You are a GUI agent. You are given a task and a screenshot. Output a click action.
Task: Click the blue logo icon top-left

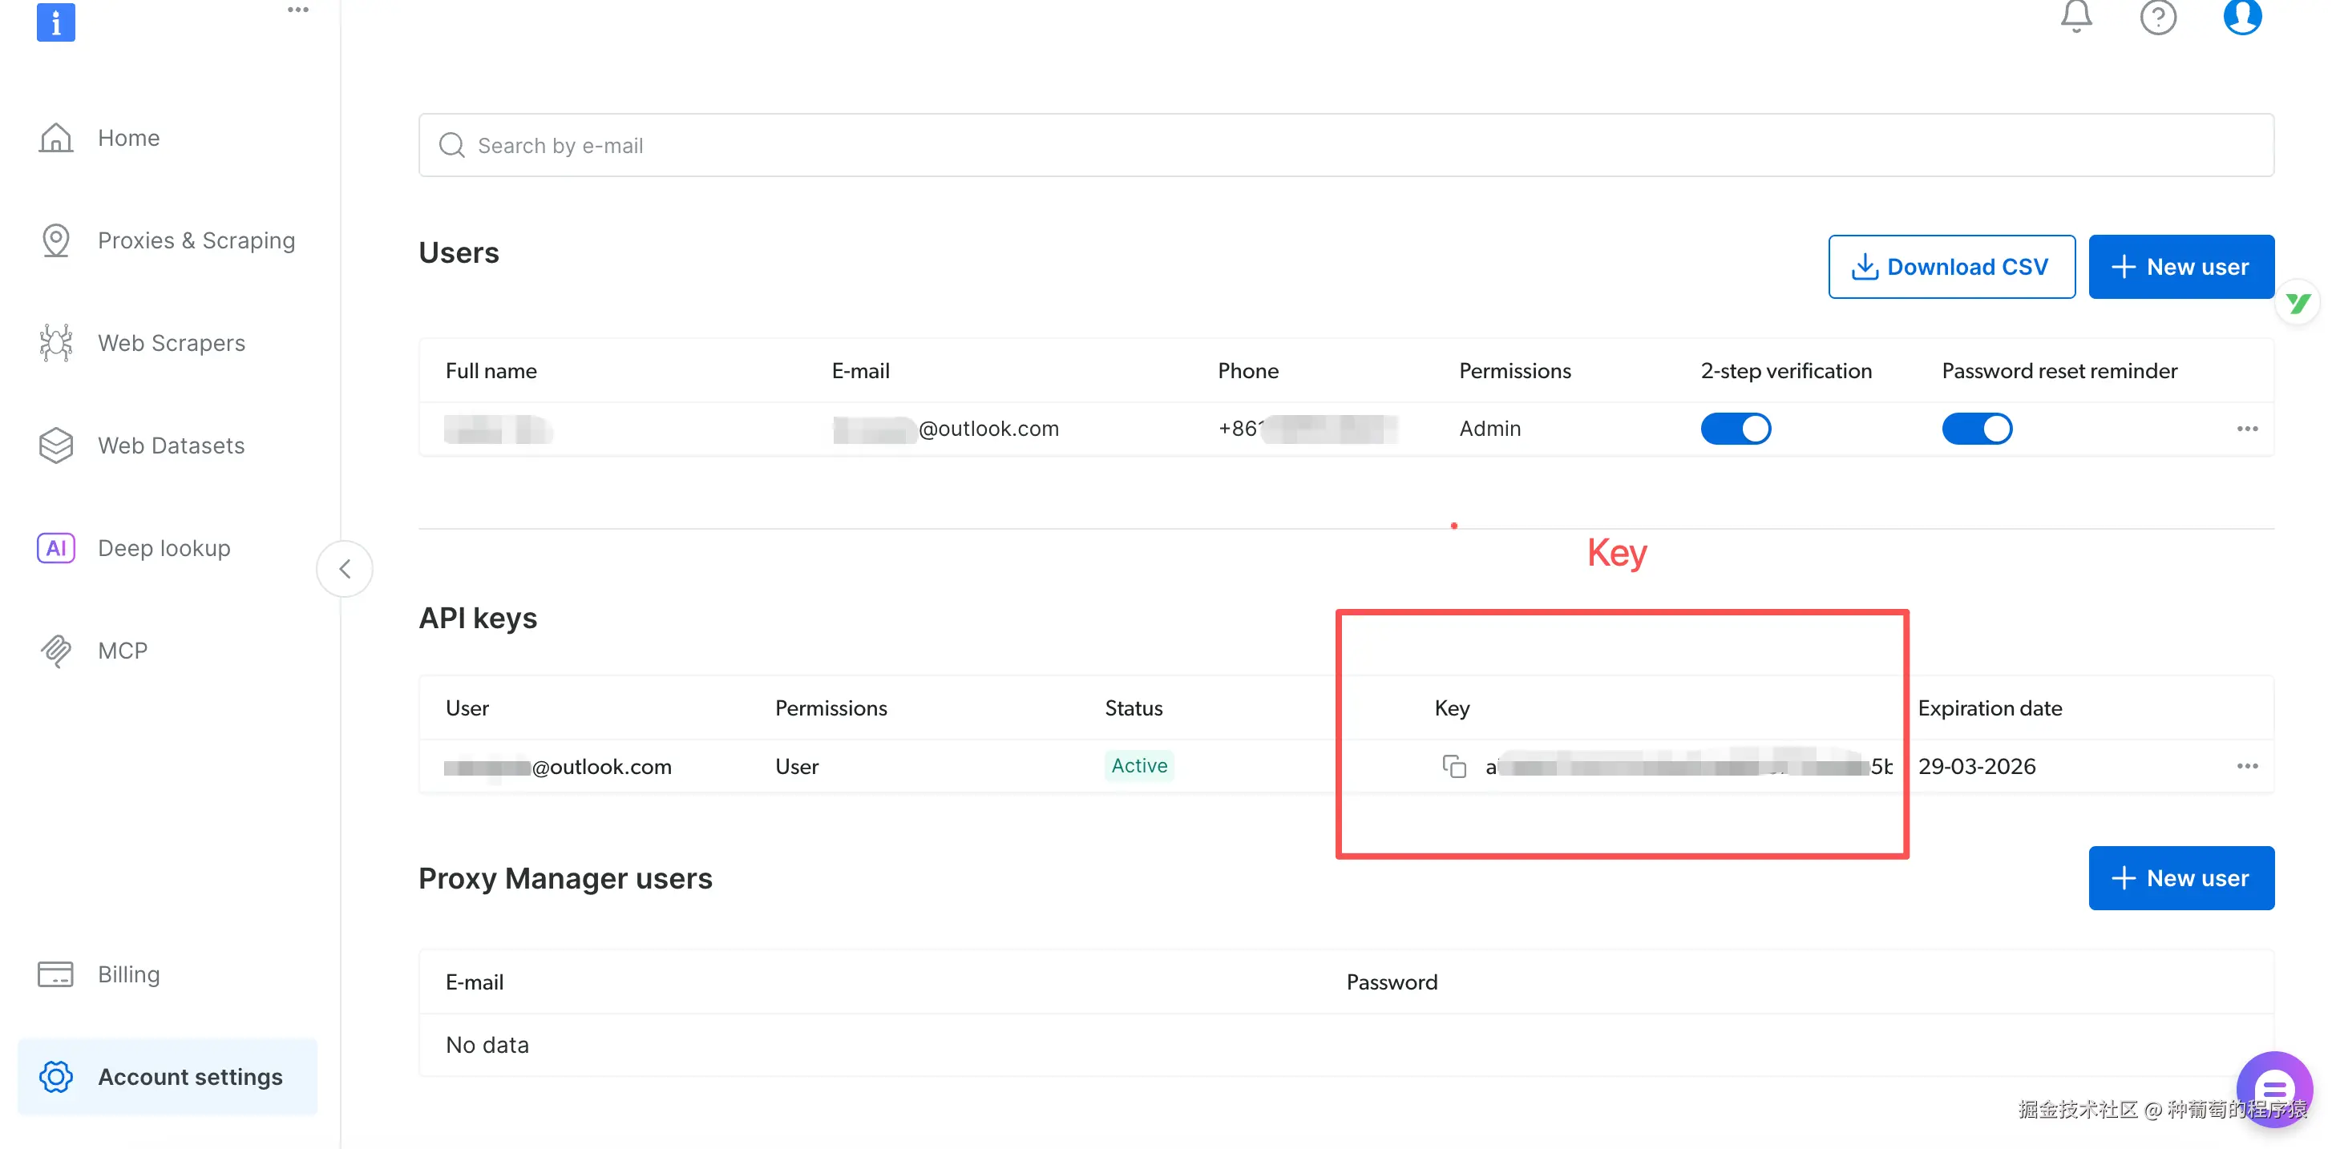tap(55, 21)
